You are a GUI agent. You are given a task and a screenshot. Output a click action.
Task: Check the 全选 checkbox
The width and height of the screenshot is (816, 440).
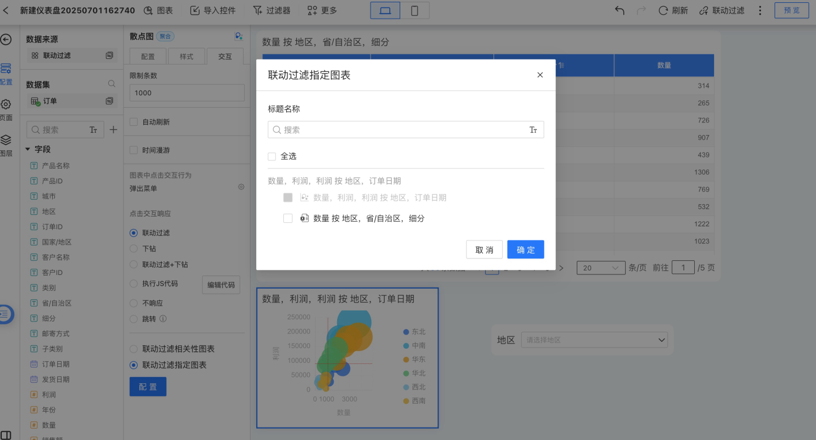tap(272, 156)
